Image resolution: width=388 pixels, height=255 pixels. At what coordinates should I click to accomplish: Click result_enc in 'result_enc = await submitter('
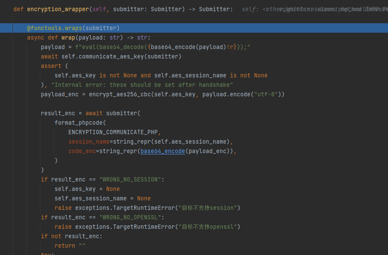pos(58,113)
